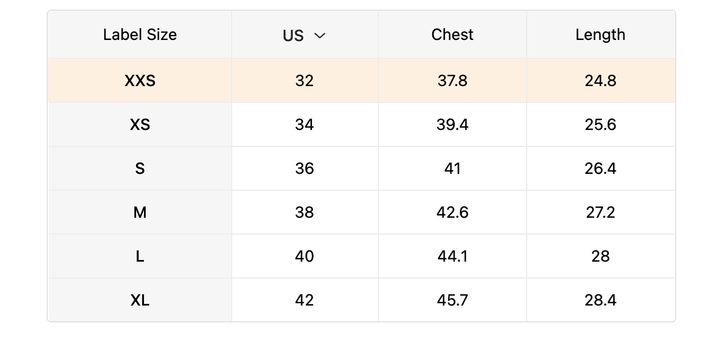Click US size 38 cell
Screen dimensions: 724x350
(x=305, y=213)
